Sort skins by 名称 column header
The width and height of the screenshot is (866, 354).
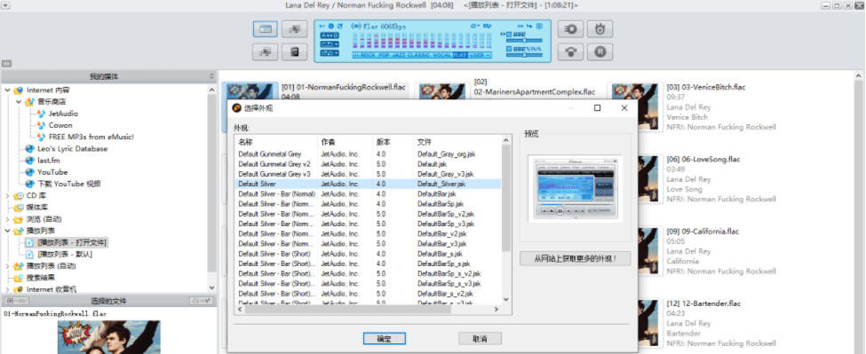(x=276, y=142)
